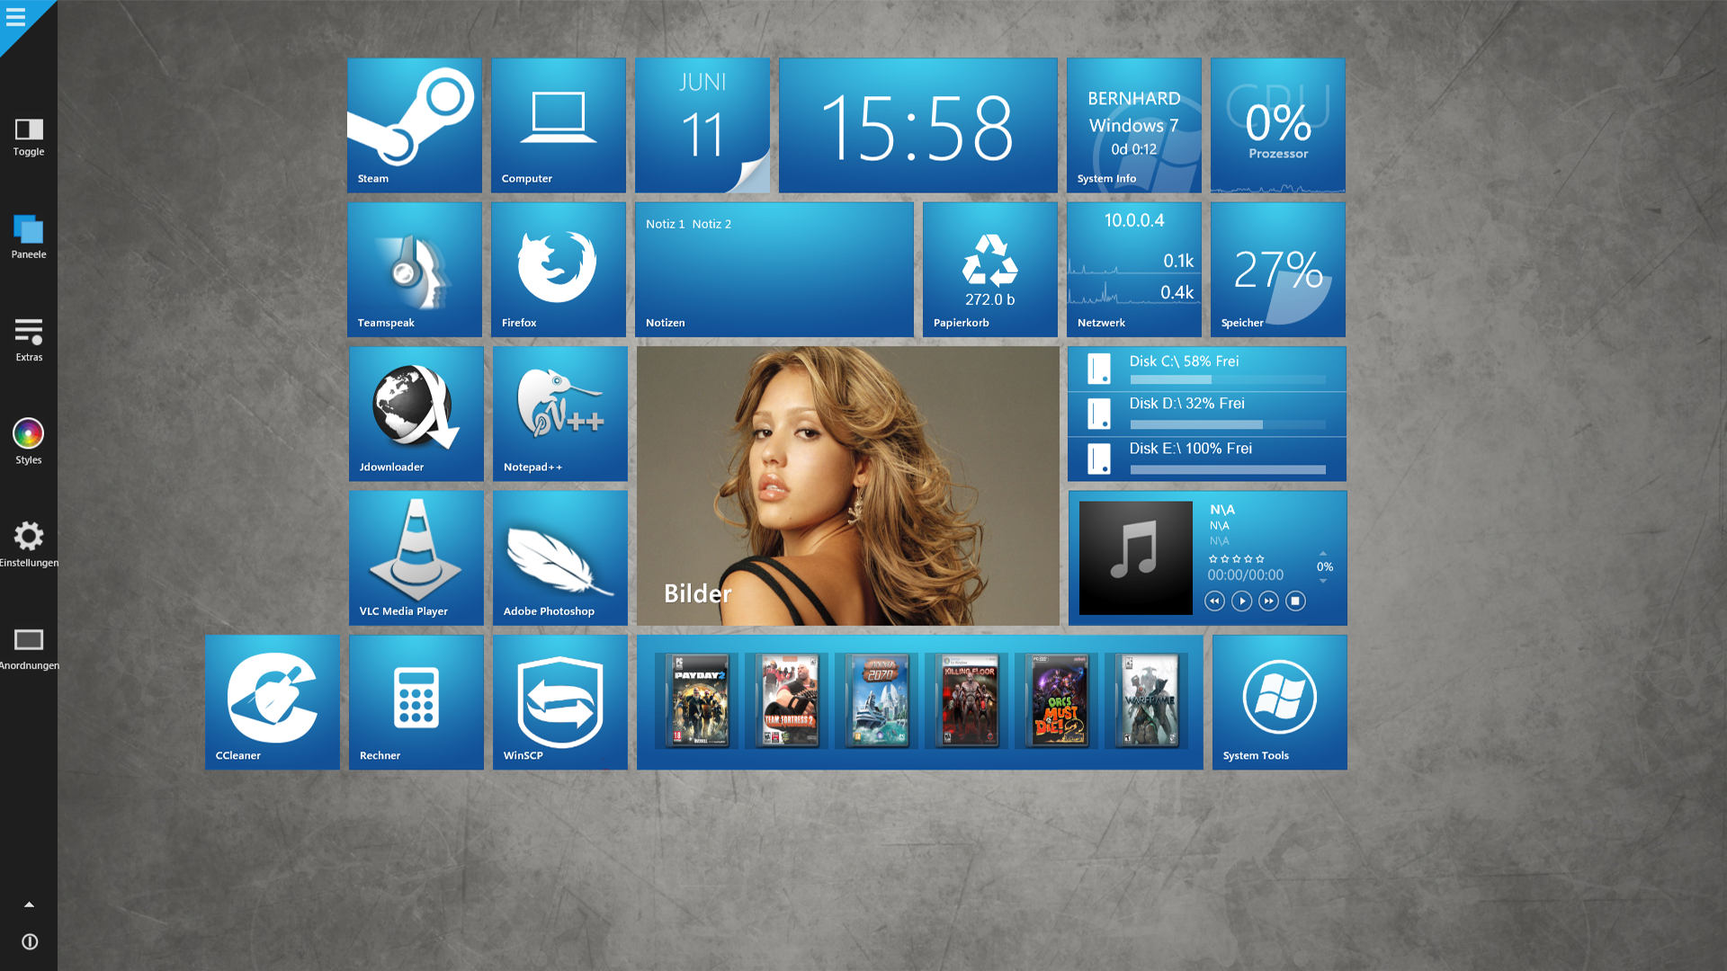Click the Papierkorb recycle bin tile
Viewport: 1727px width, 971px height.
tap(990, 269)
